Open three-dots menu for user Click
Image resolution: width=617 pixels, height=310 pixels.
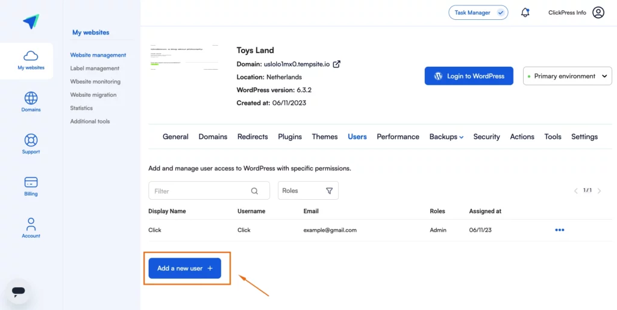click(x=560, y=230)
